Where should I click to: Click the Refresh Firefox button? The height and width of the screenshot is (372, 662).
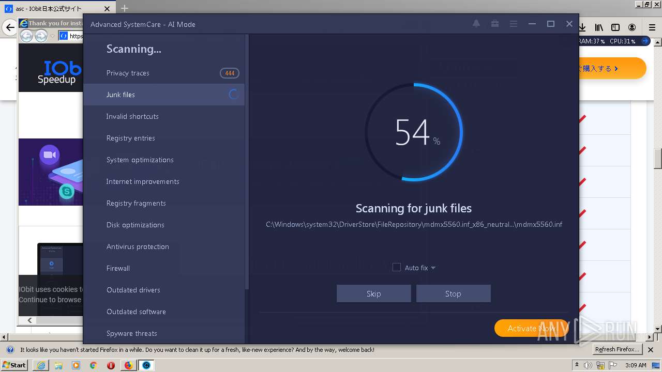click(617, 350)
